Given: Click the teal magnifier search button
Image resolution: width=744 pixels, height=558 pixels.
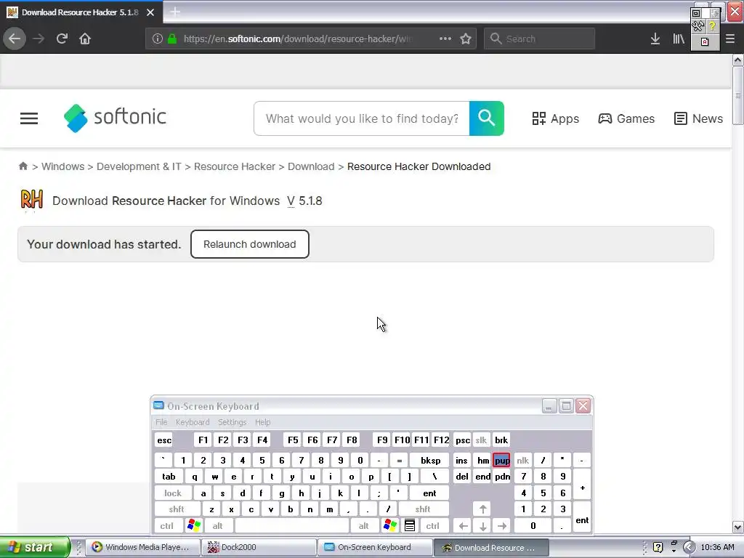Looking at the screenshot, I should click(x=486, y=118).
